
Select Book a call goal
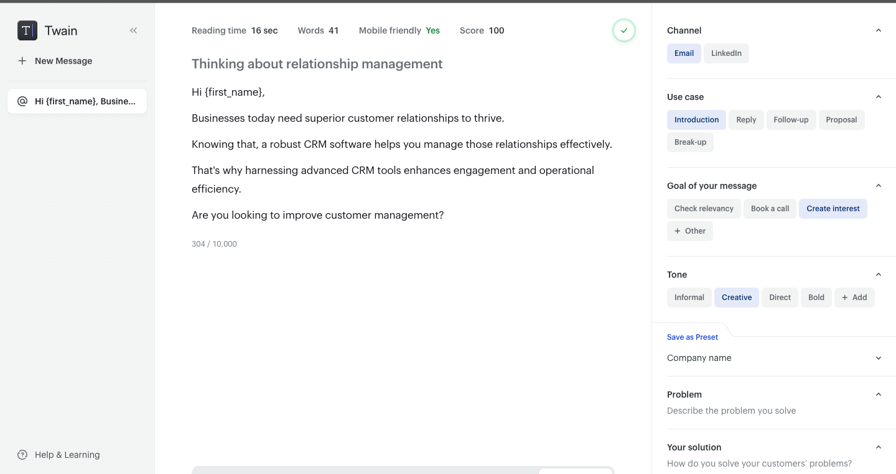pos(770,209)
